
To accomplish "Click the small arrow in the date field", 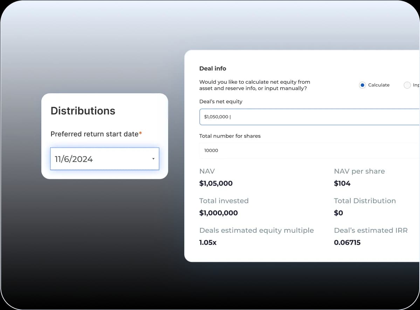I will 153,159.
